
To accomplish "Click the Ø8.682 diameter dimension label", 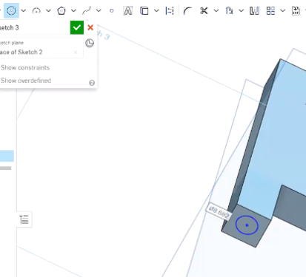I will point(219,212).
